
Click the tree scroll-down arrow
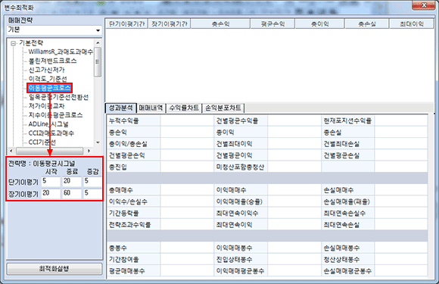pyautogui.click(x=98, y=142)
